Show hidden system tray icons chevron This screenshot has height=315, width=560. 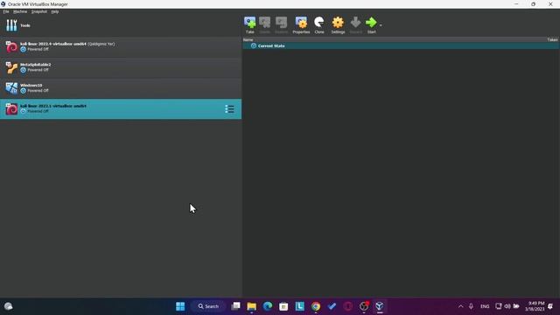pos(461,306)
